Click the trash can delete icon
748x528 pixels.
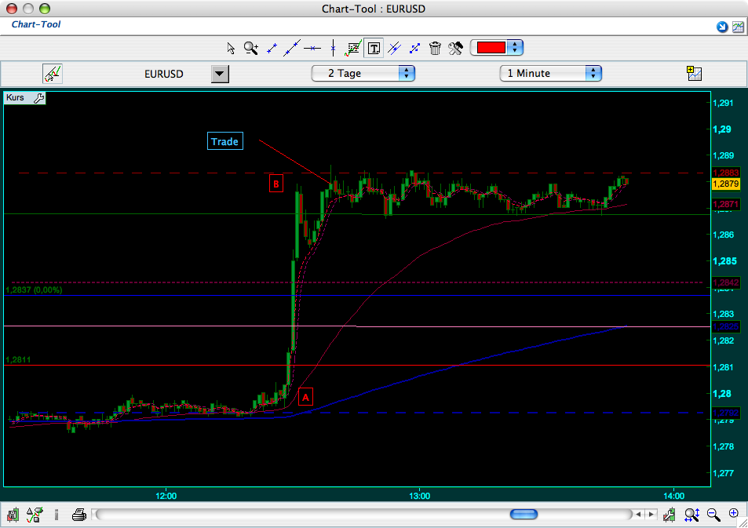[x=435, y=48]
